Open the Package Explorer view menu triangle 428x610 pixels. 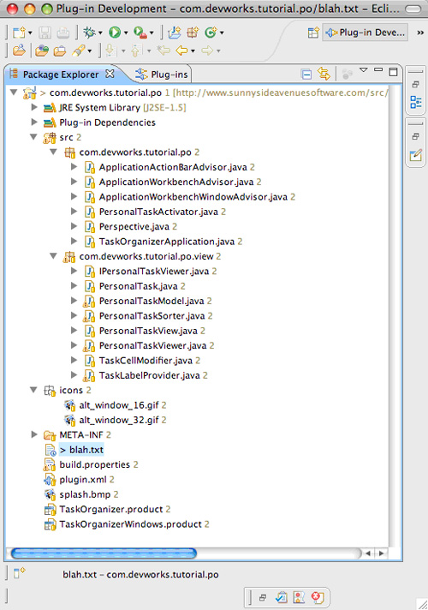click(x=364, y=70)
